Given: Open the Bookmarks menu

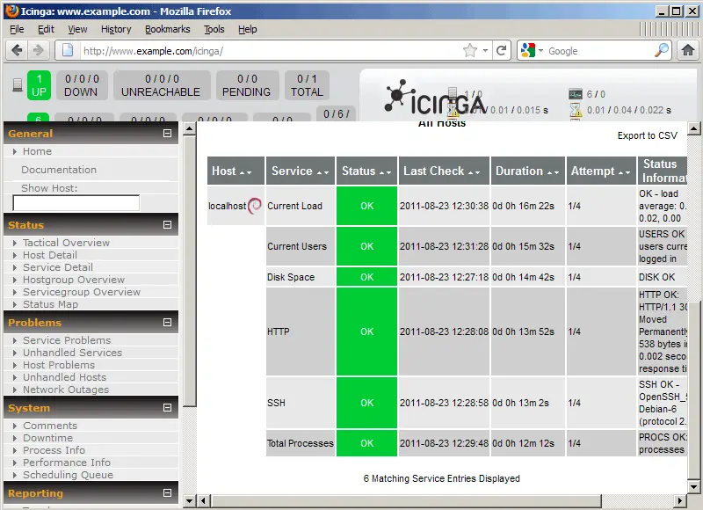Looking at the screenshot, I should pyautogui.click(x=167, y=29).
